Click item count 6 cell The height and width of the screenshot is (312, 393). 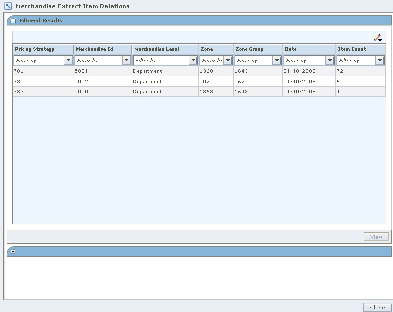(361, 81)
